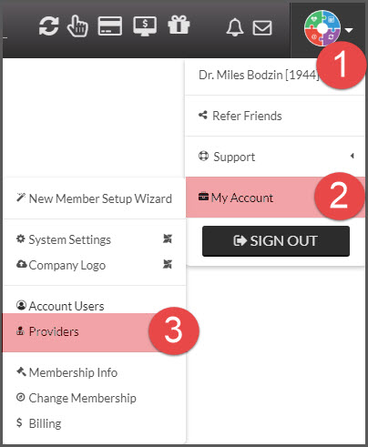This screenshot has width=368, height=447.
Task: Expand profile menu dropdown arrow
Action: 349,30
